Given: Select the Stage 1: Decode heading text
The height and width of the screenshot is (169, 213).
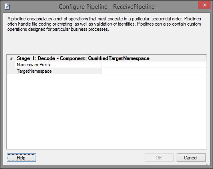Looking at the screenshot, I should point(36,58).
